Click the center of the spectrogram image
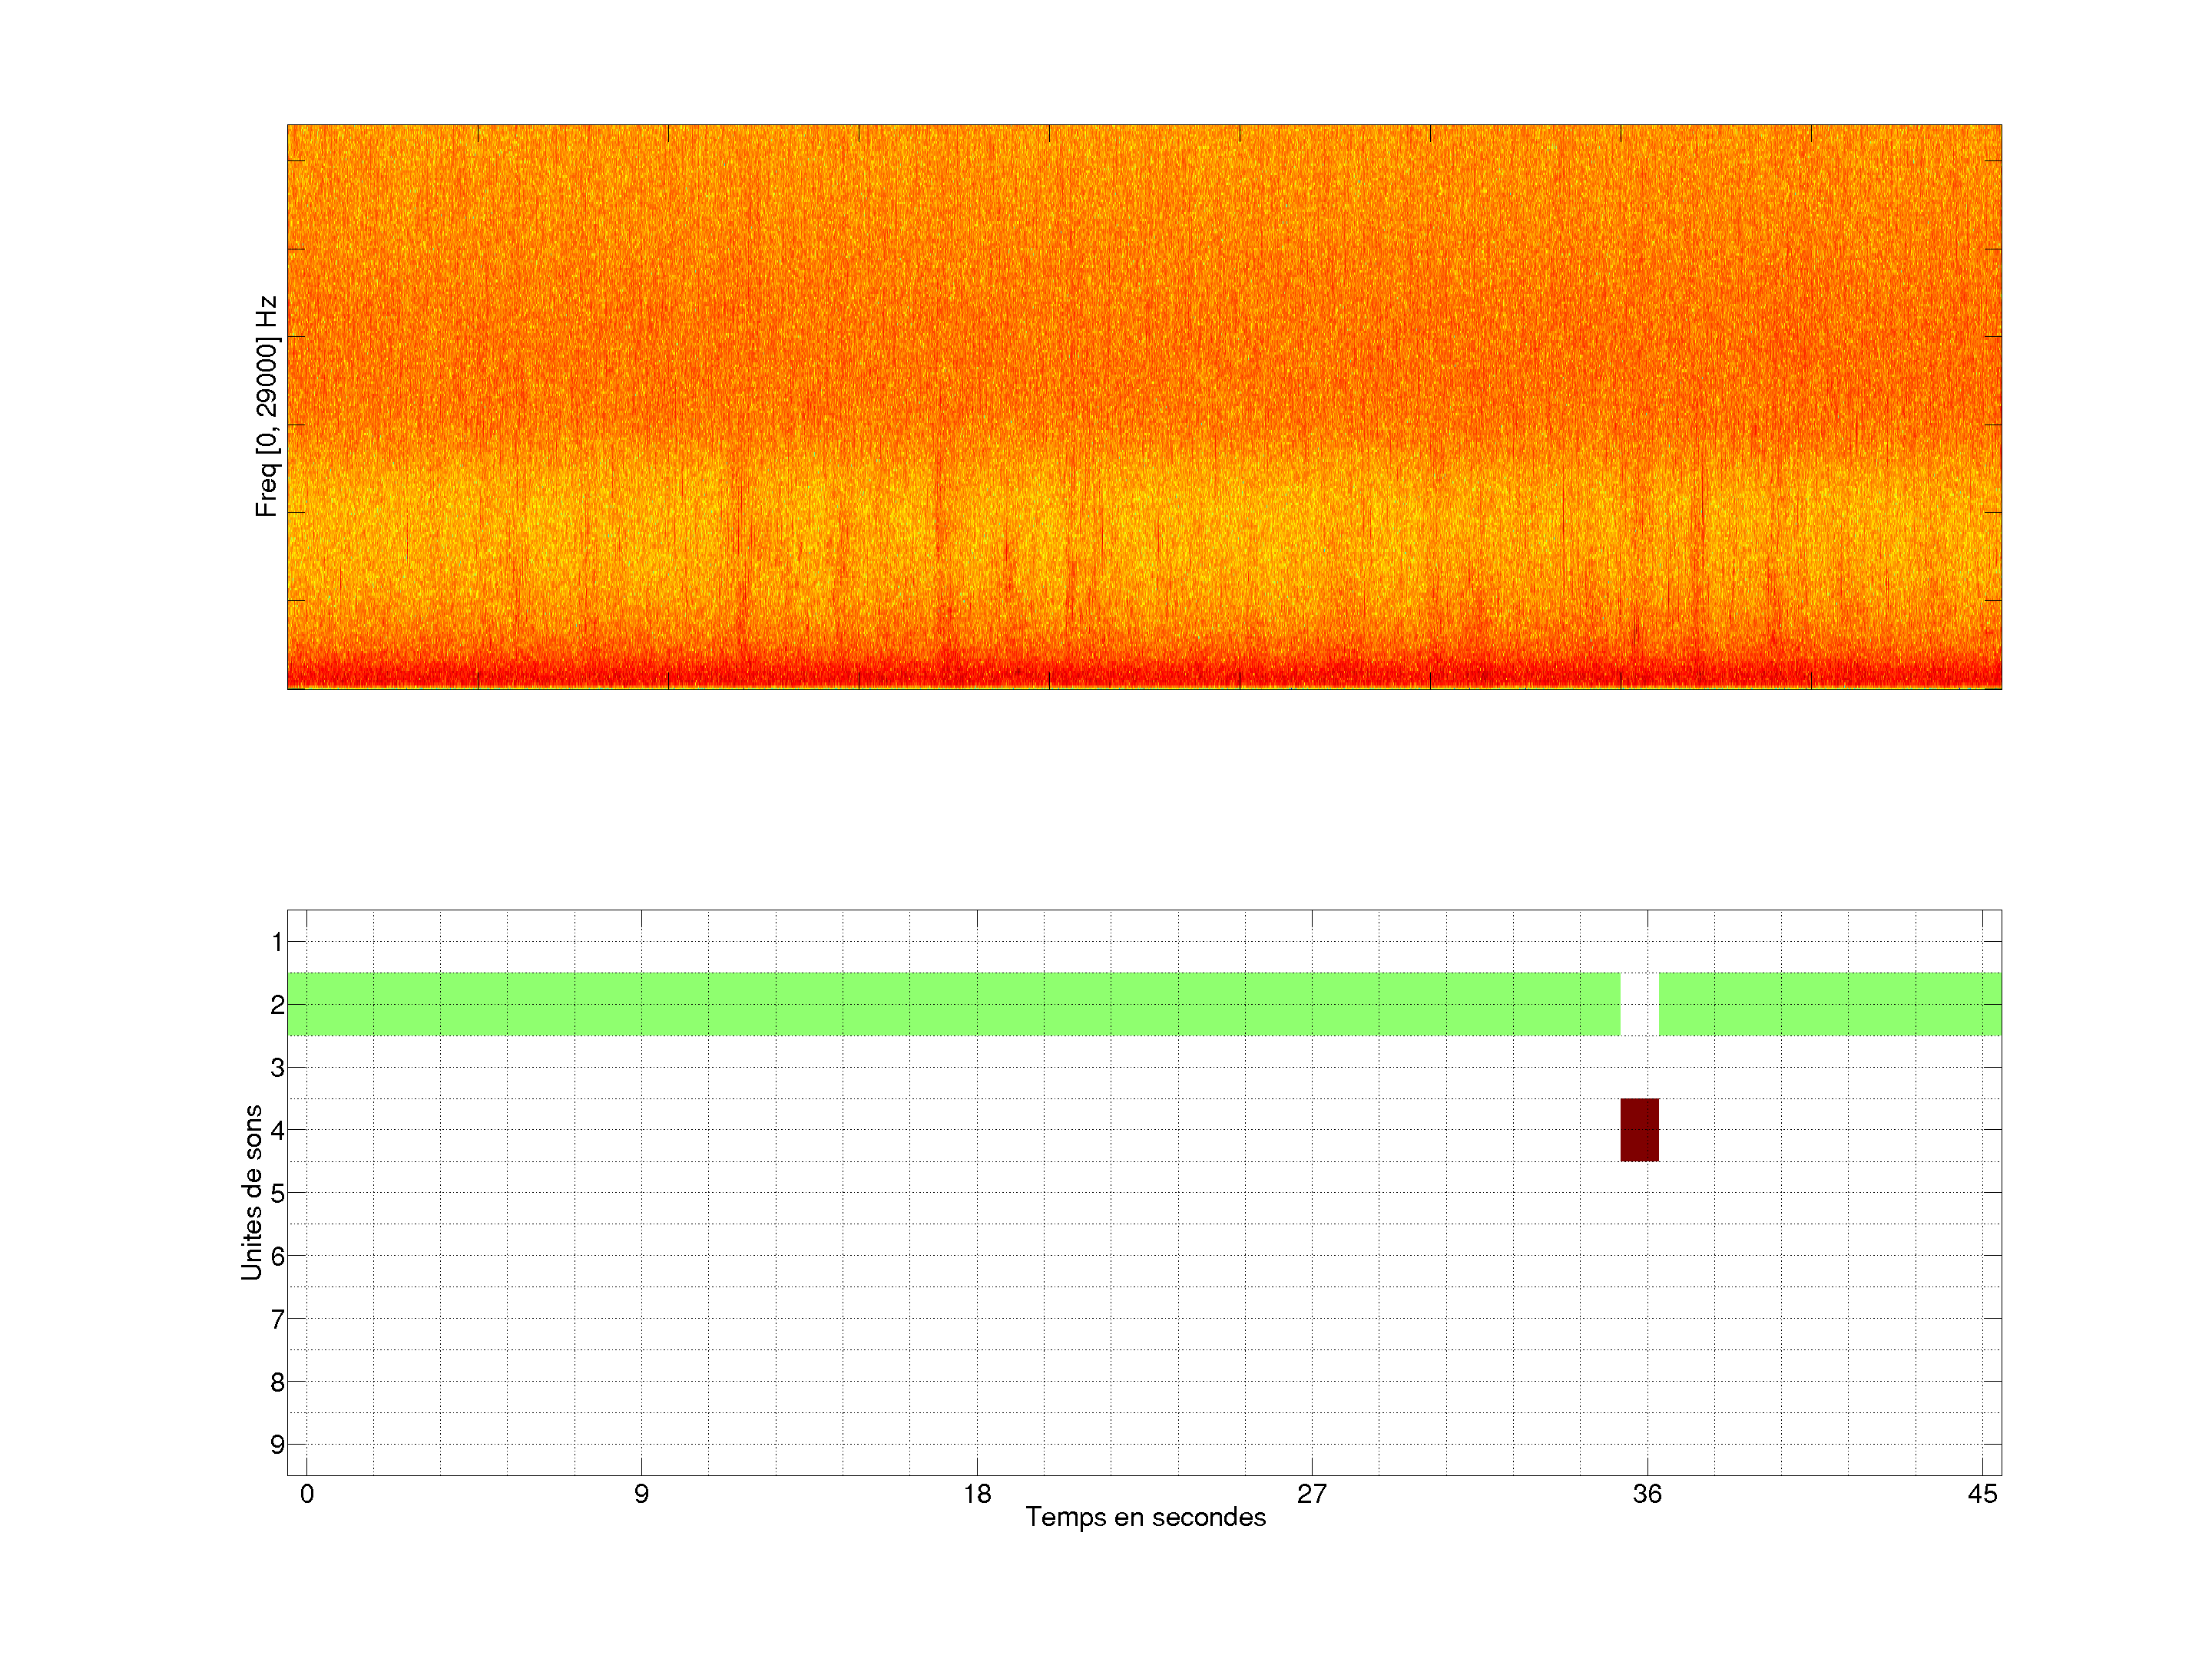This screenshot has height=1658, width=2212. 1144,407
